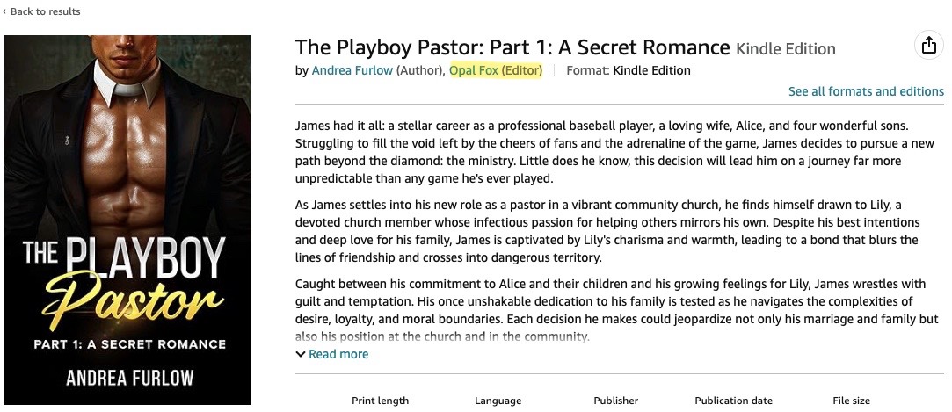Click the Format: Kindle Edition label

(x=629, y=70)
